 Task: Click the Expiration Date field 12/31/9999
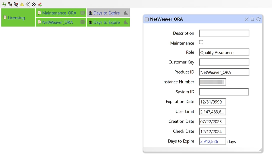(212, 102)
